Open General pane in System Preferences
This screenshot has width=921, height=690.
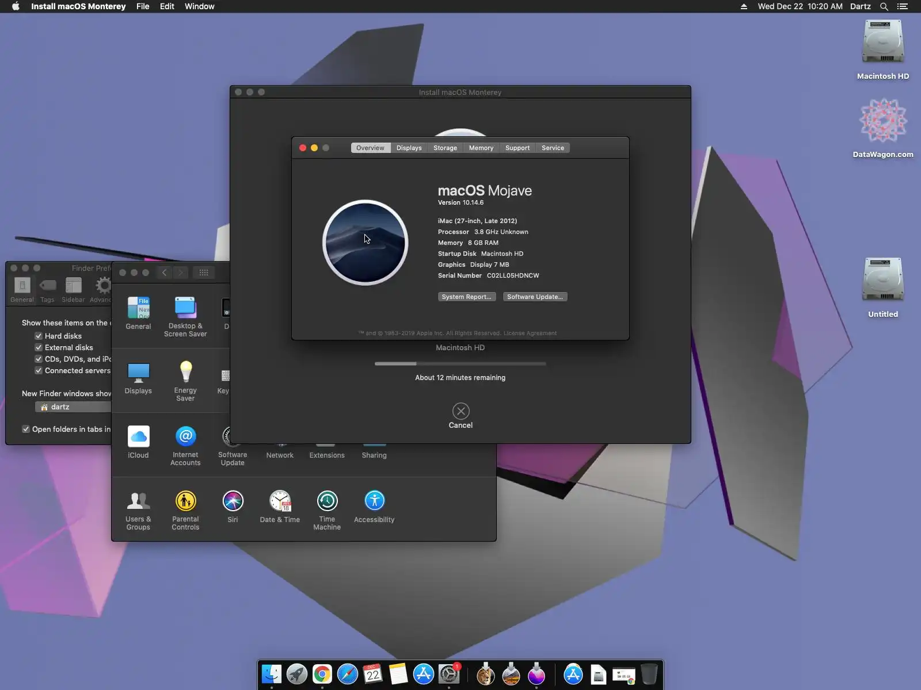(x=138, y=313)
